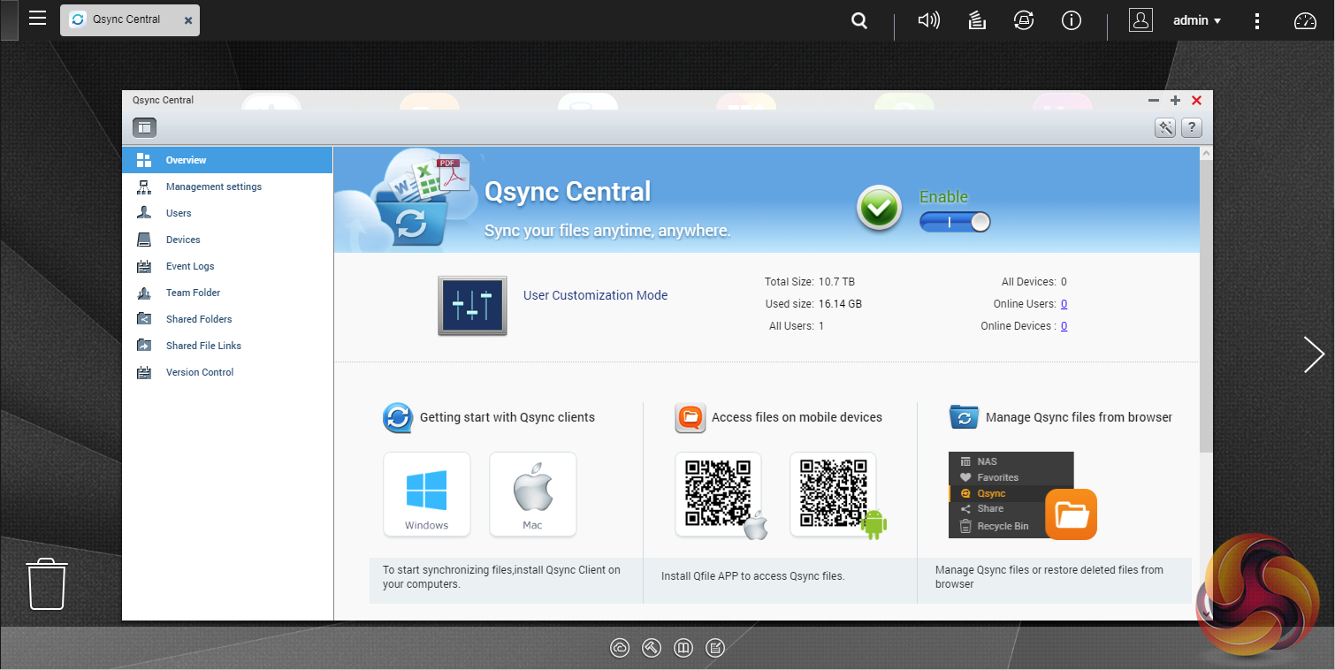The height and width of the screenshot is (670, 1335).
Task: Open the search magnifier in top bar
Action: (x=859, y=20)
